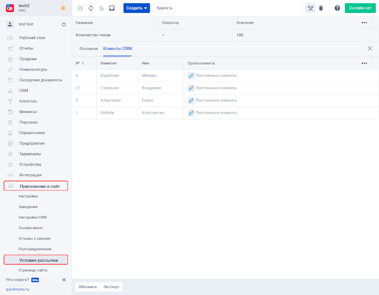Close the detail panel with X
379x295 pixels.
[x=370, y=48]
